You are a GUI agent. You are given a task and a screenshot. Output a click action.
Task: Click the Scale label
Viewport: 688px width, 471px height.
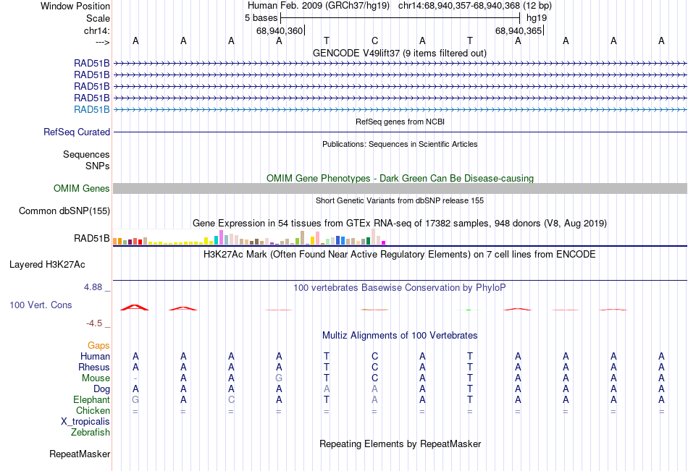pyautogui.click(x=98, y=18)
